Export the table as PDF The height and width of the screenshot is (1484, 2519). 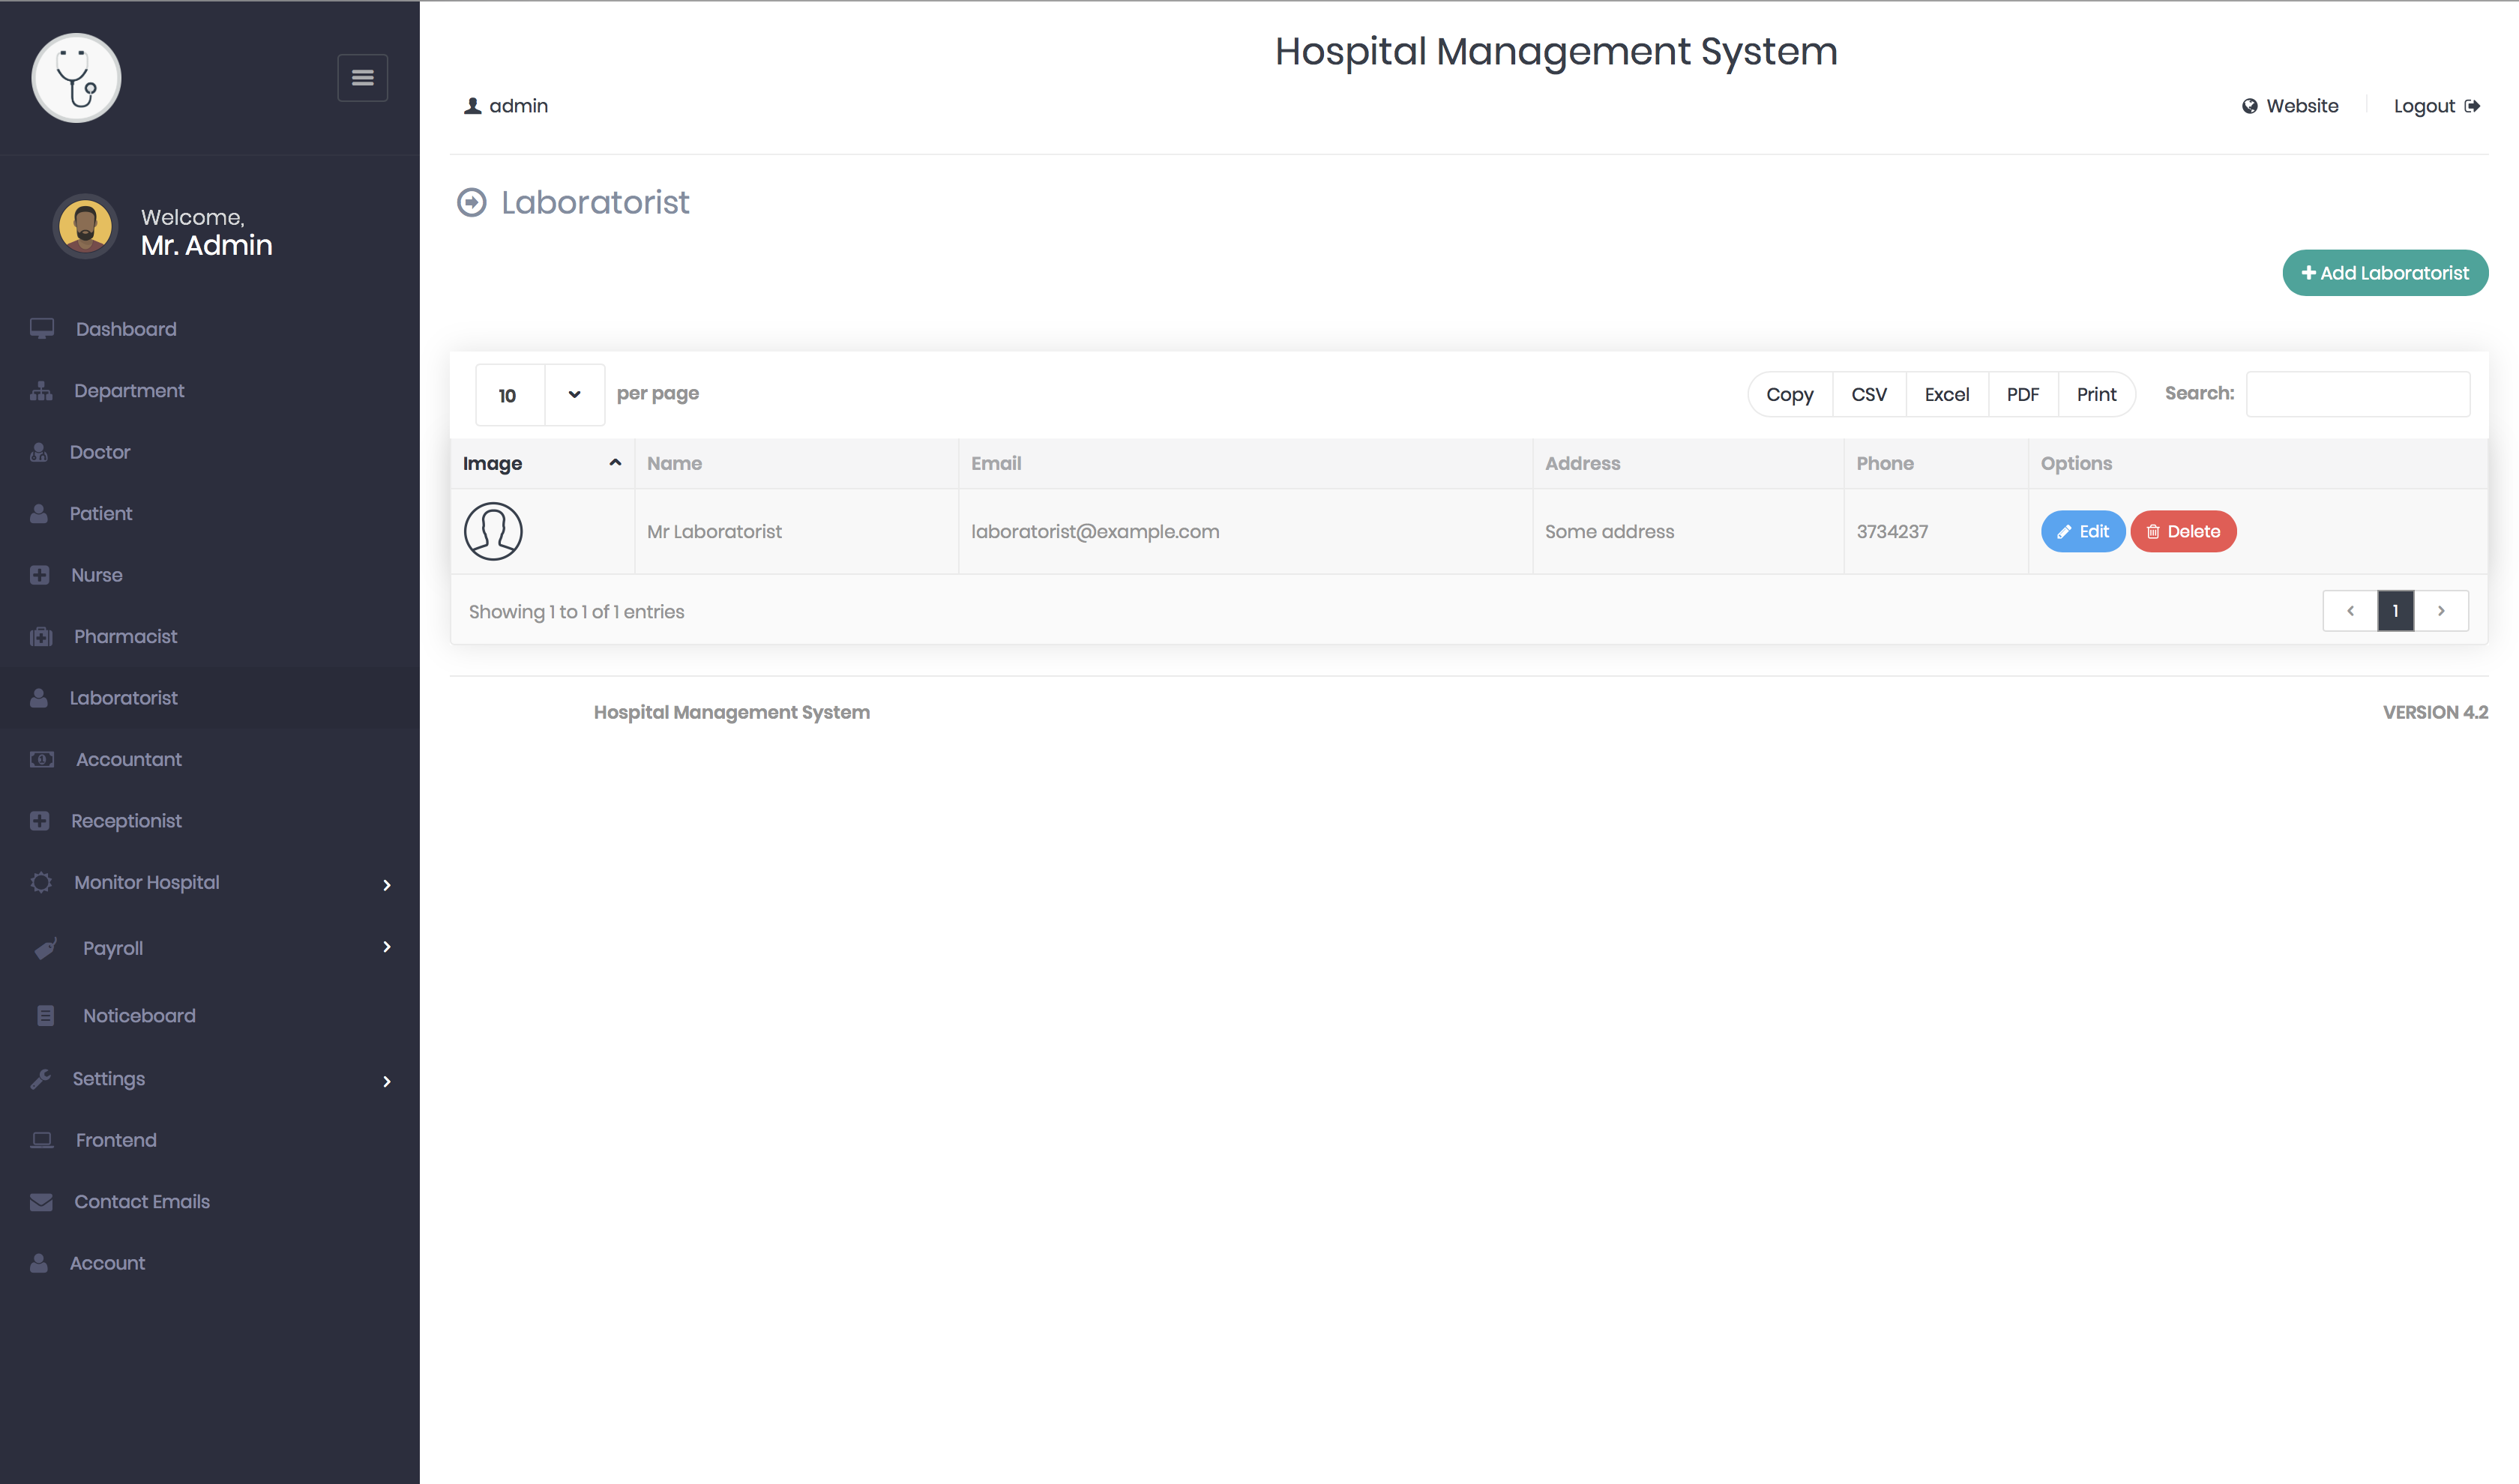pos(2023,394)
